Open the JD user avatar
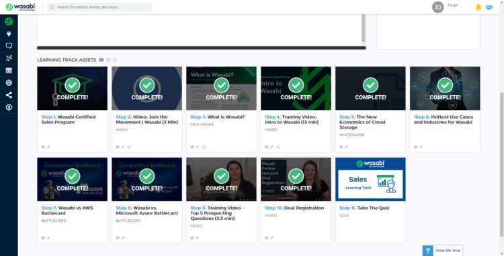Image resolution: width=504 pixels, height=256 pixels. coord(437,7)
